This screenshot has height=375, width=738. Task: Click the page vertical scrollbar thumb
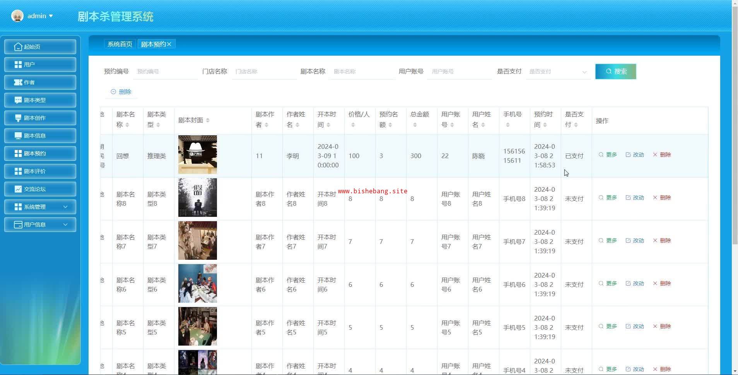(x=735, y=126)
